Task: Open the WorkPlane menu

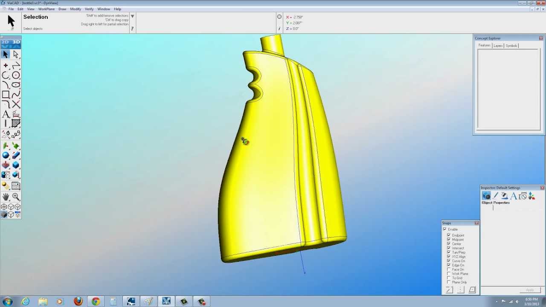Action: click(x=46, y=9)
